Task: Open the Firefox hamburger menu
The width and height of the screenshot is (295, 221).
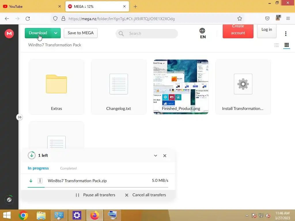Action: (288, 18)
